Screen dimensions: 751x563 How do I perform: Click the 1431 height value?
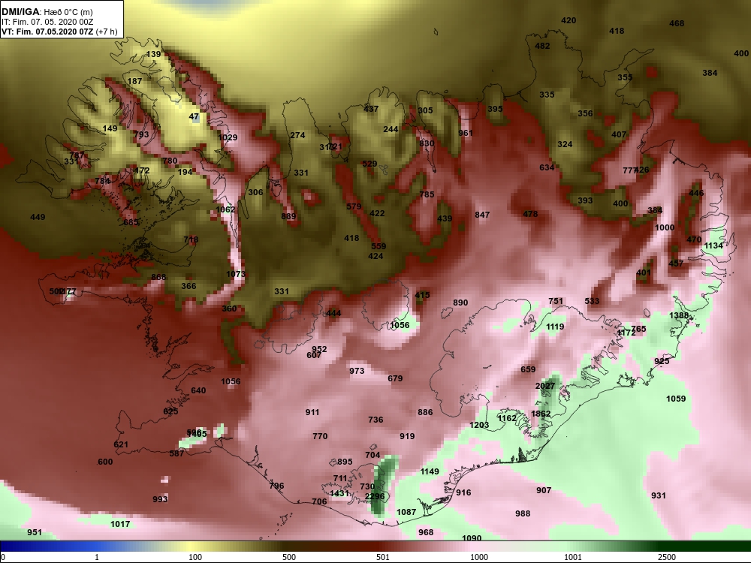pyautogui.click(x=339, y=493)
